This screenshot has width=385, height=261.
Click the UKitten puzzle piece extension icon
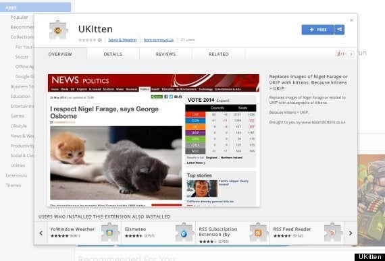(x=58, y=30)
